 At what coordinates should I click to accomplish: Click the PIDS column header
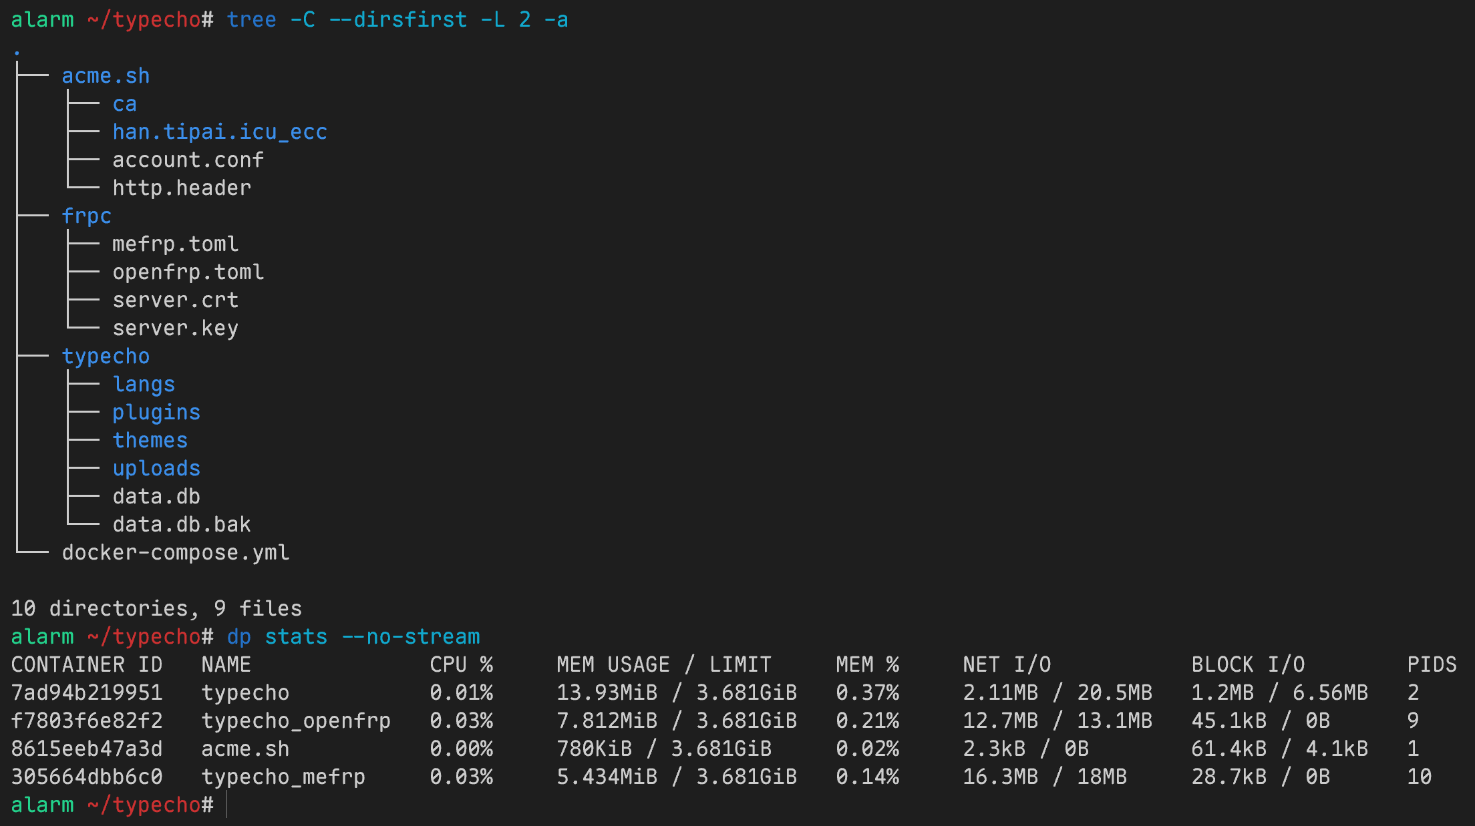click(1432, 665)
